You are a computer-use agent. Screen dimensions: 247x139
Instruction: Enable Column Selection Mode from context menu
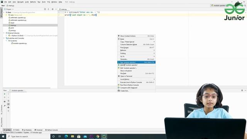point(136,45)
